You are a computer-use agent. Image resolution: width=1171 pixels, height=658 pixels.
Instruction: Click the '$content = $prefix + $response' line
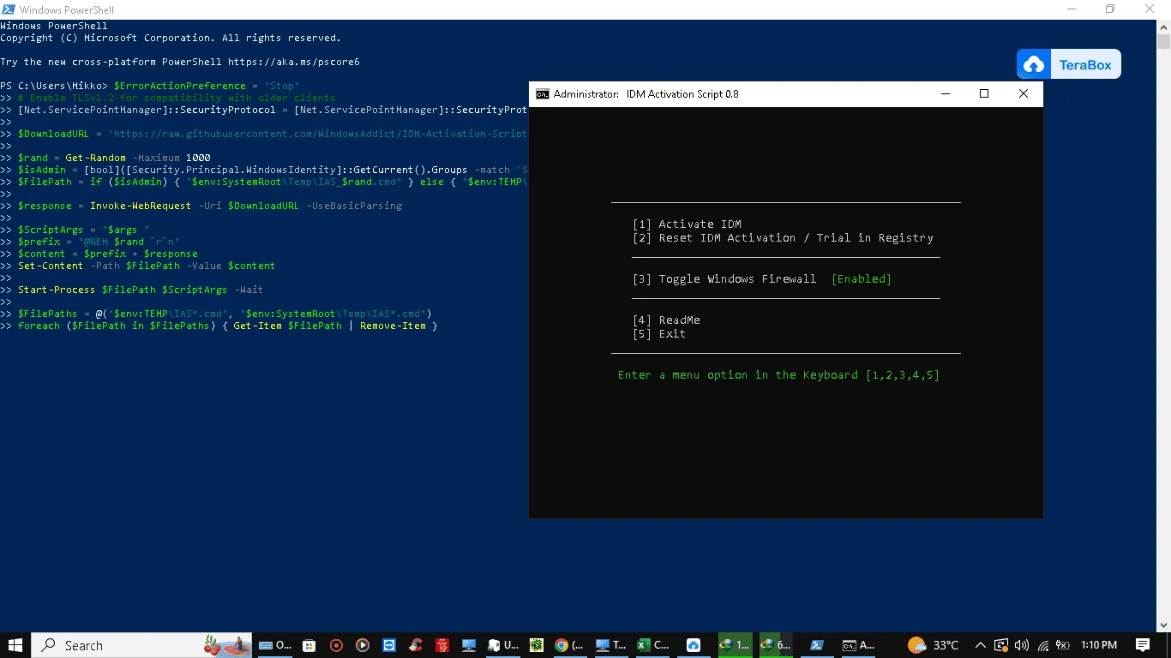point(108,254)
